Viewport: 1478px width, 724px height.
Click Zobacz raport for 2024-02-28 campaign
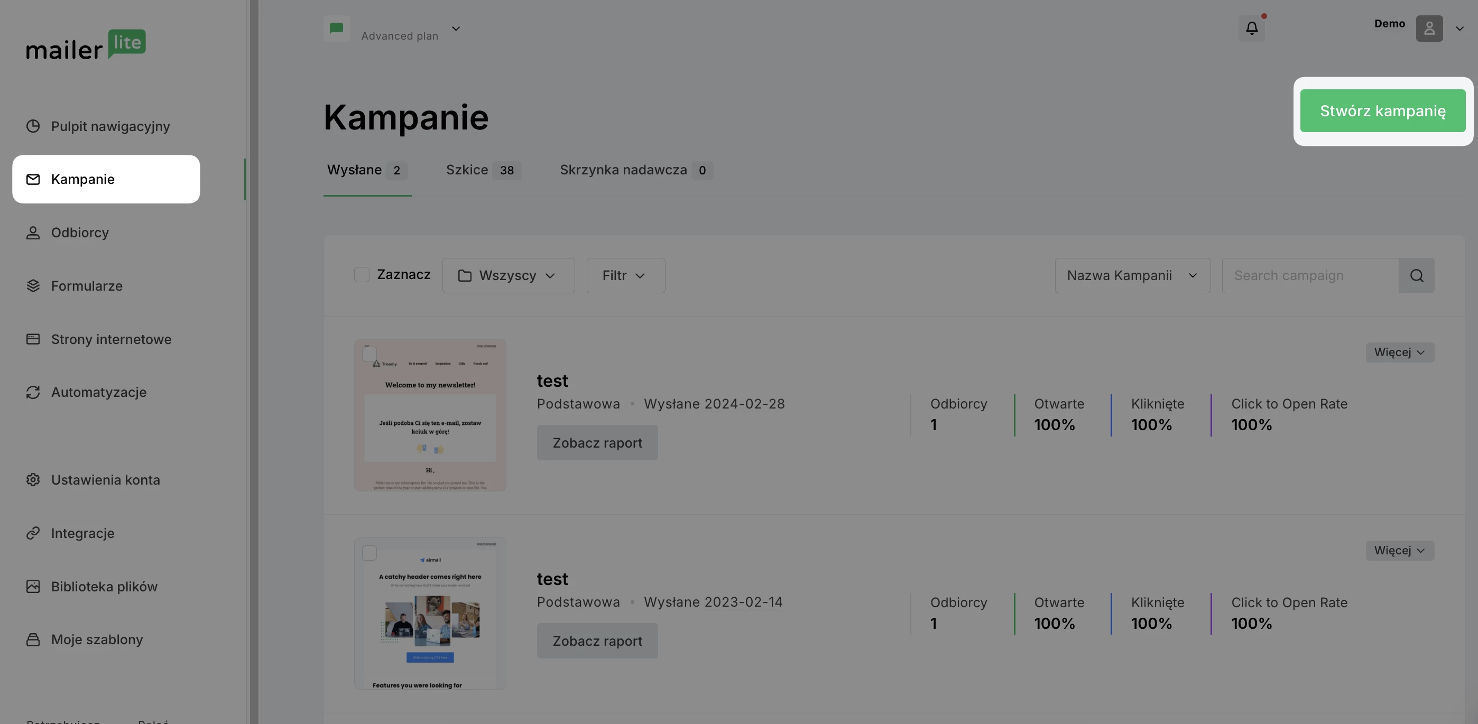coord(597,443)
